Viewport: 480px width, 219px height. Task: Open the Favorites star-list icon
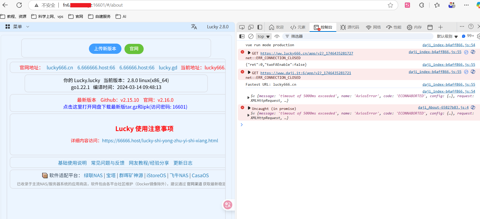click(x=437, y=5)
